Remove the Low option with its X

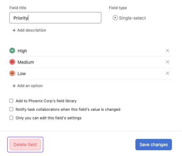[x=167, y=73]
